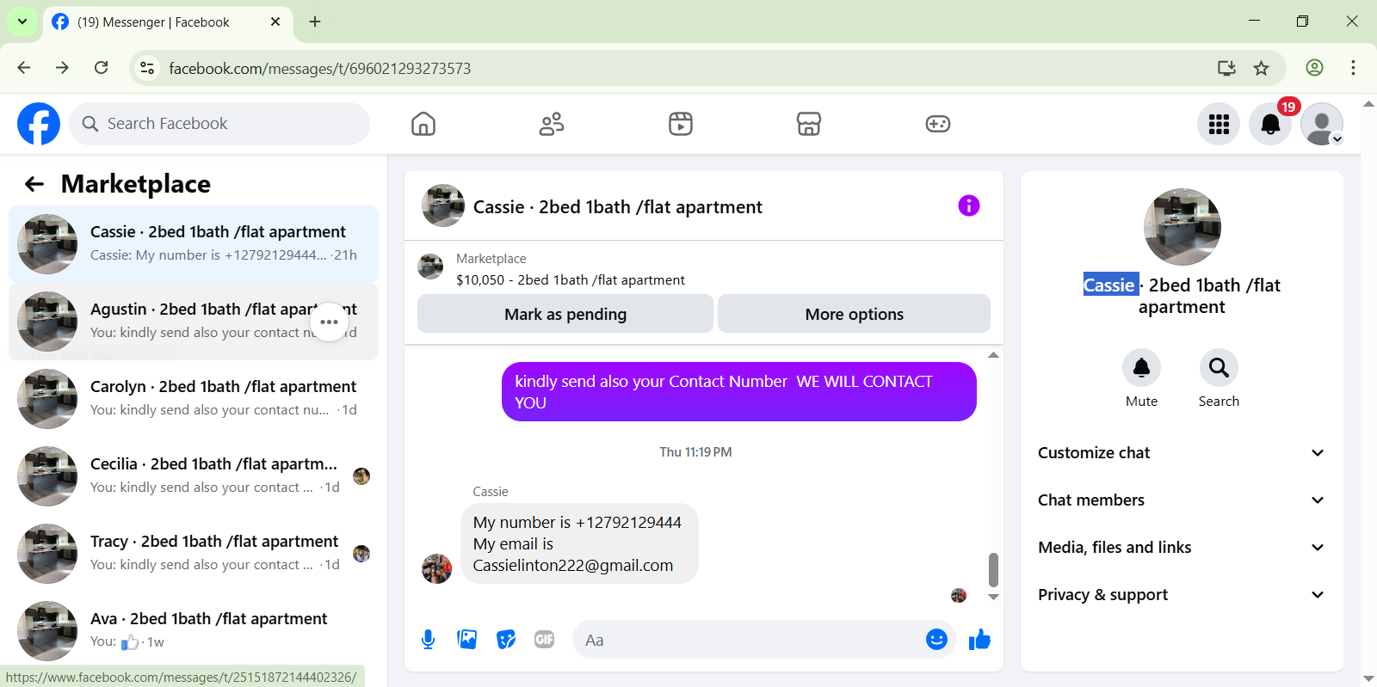1377x687 pixels.
Task: Open notifications bell with 19 badge
Action: pos(1270,124)
